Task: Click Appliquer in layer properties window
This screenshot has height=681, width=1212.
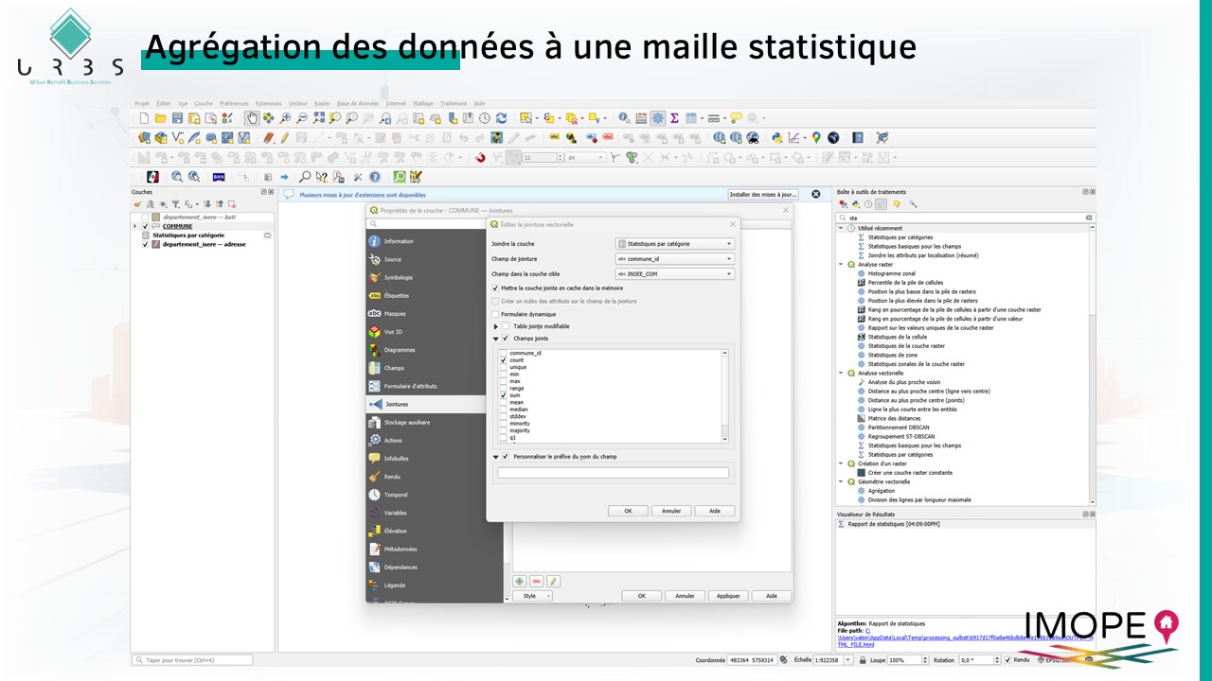Action: tap(728, 596)
